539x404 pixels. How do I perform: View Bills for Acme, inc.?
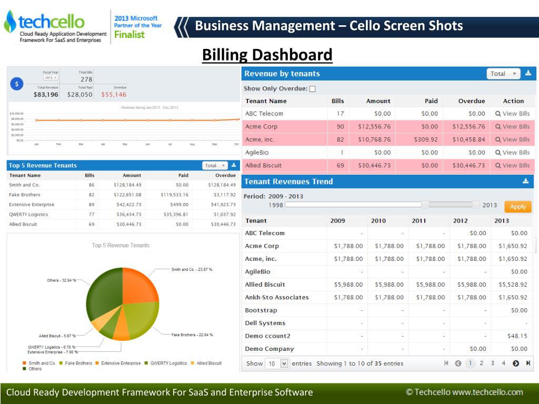513,139
